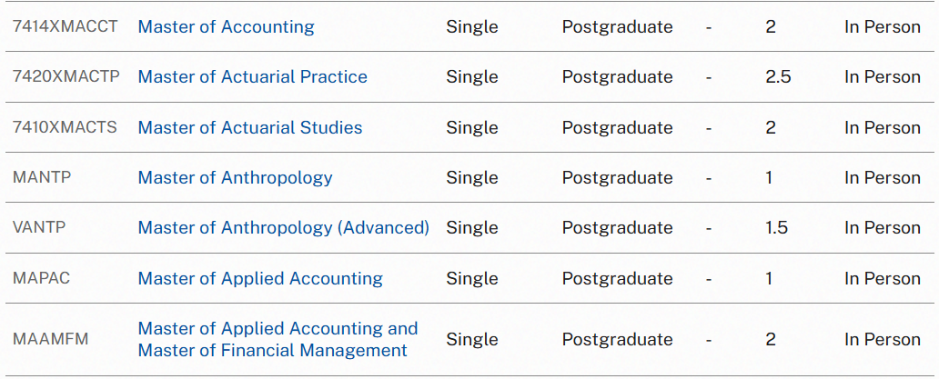
Task: Click In Person in the Actuarial Studies row
Action: (x=882, y=128)
